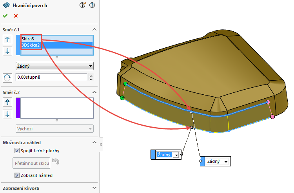Toggle the Spojit tečné plochy checkbox
The width and height of the screenshot is (294, 193).
pyautogui.click(x=17, y=151)
